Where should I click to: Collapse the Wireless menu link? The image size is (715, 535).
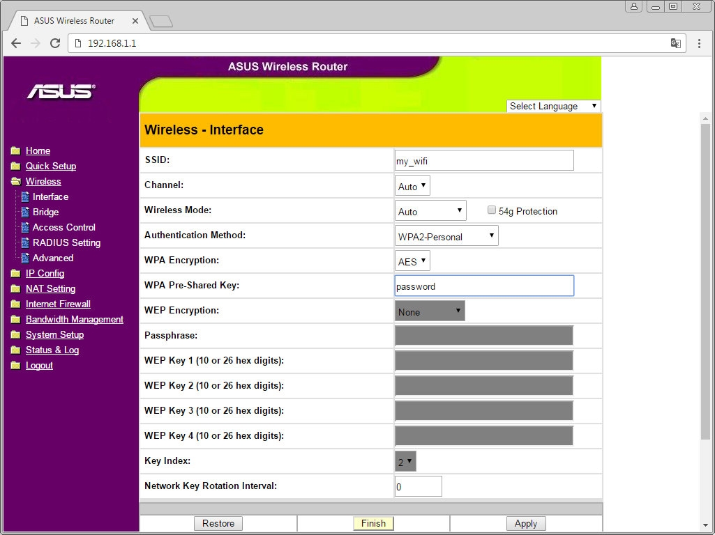click(43, 181)
